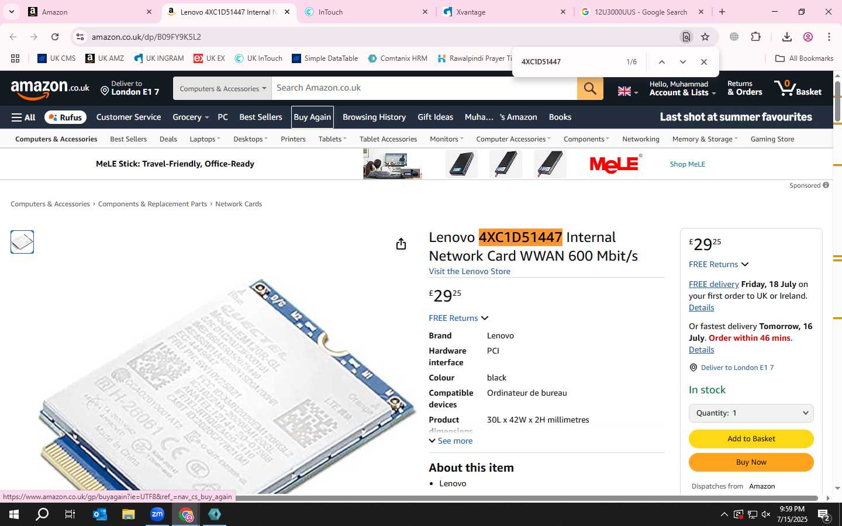The height and width of the screenshot is (526, 842).
Task: Visit the Lenovo Store link
Action: pos(470,272)
